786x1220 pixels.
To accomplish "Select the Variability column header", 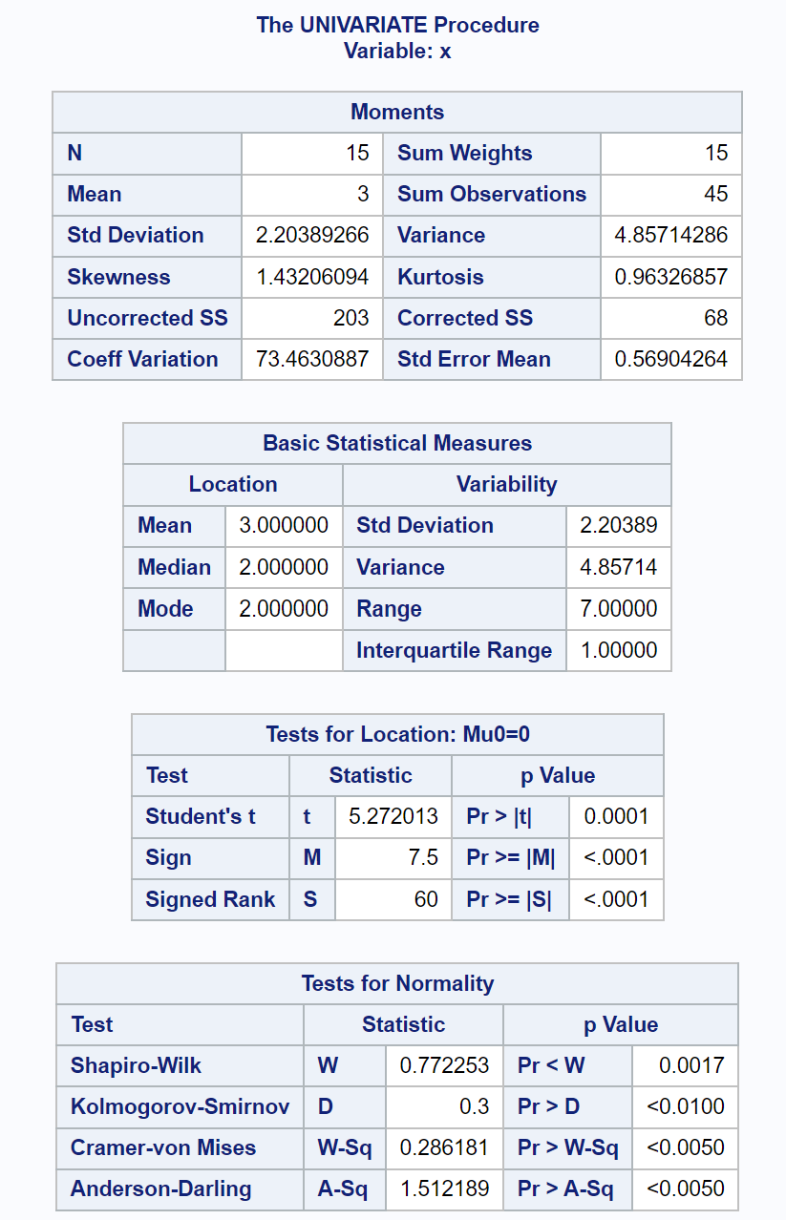I will point(506,484).
